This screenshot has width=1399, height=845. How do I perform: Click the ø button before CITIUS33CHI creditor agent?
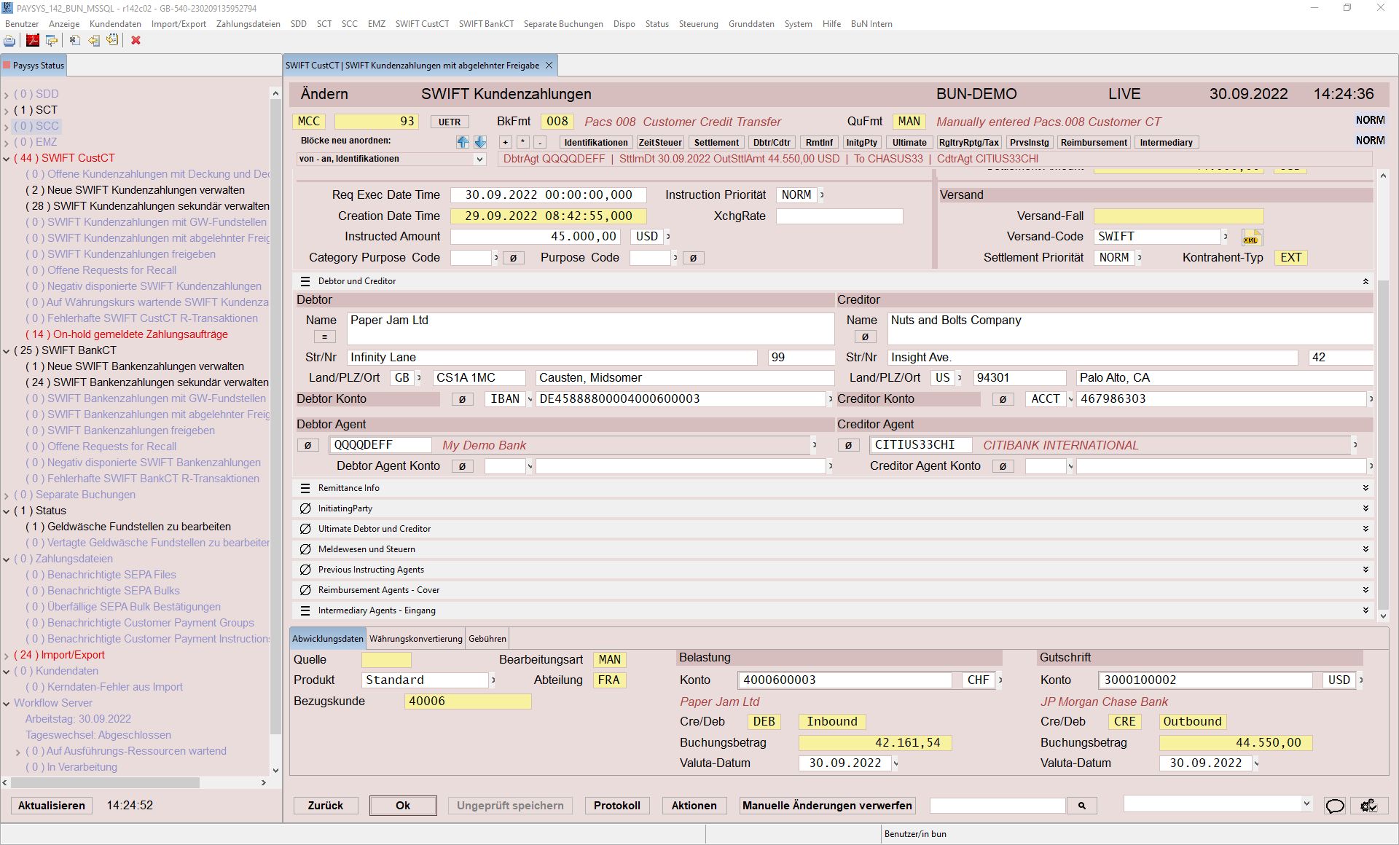pyautogui.click(x=848, y=445)
